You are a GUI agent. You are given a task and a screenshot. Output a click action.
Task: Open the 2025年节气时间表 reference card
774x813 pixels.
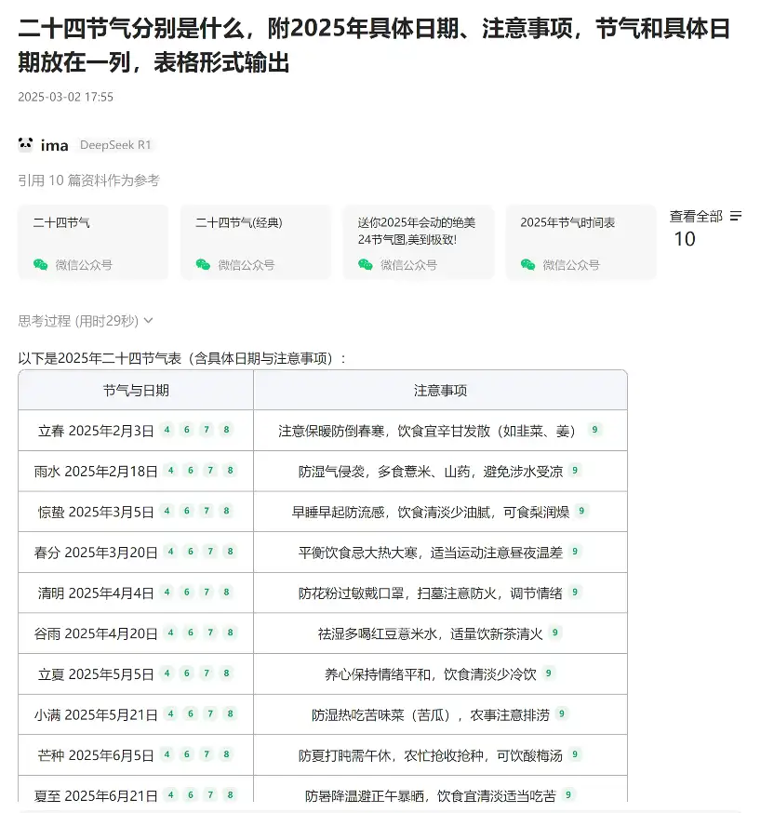pyautogui.click(x=580, y=242)
